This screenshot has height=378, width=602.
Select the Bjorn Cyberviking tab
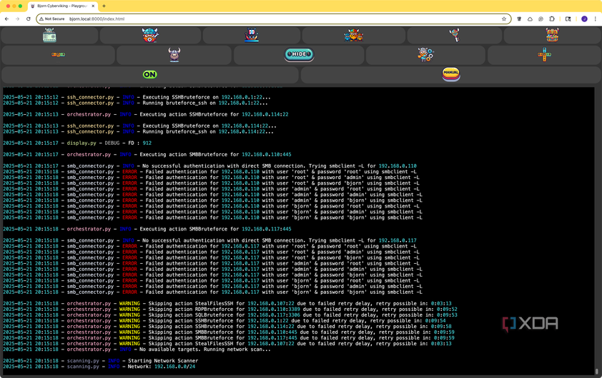click(x=62, y=6)
